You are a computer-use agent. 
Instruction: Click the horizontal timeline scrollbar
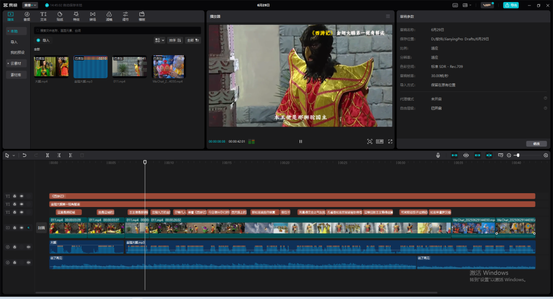(236, 292)
